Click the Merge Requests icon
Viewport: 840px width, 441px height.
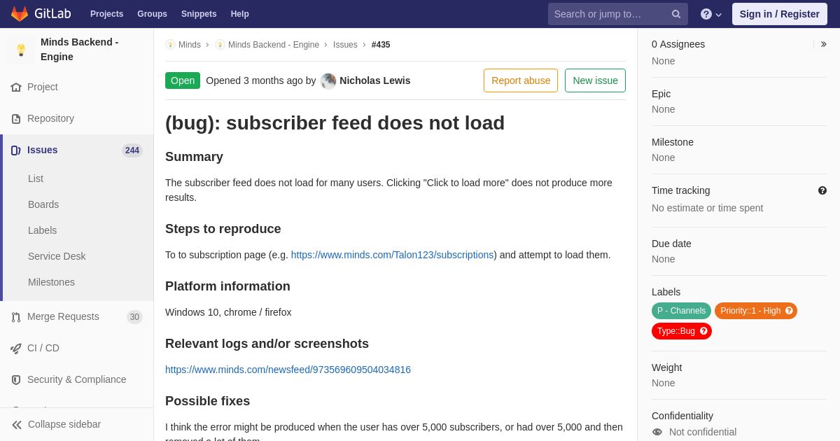[x=16, y=317]
